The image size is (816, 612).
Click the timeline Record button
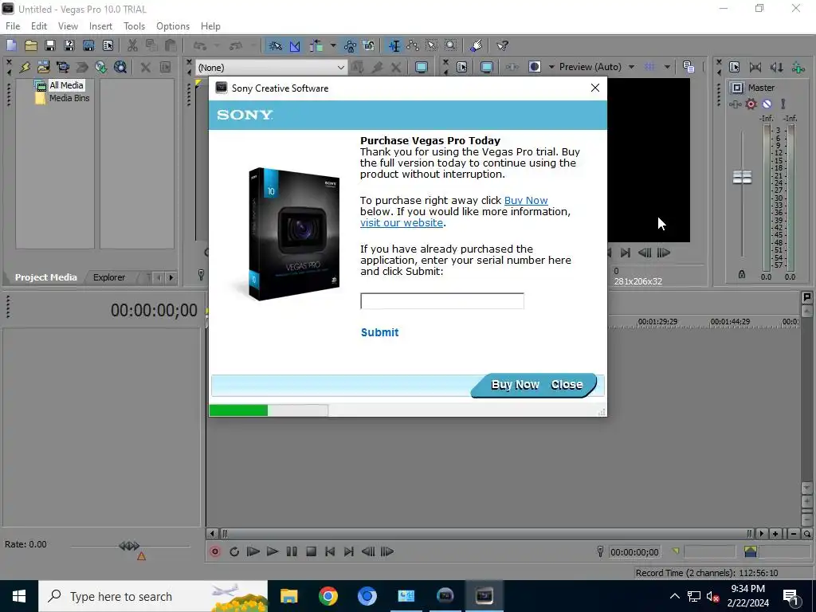[x=215, y=551]
